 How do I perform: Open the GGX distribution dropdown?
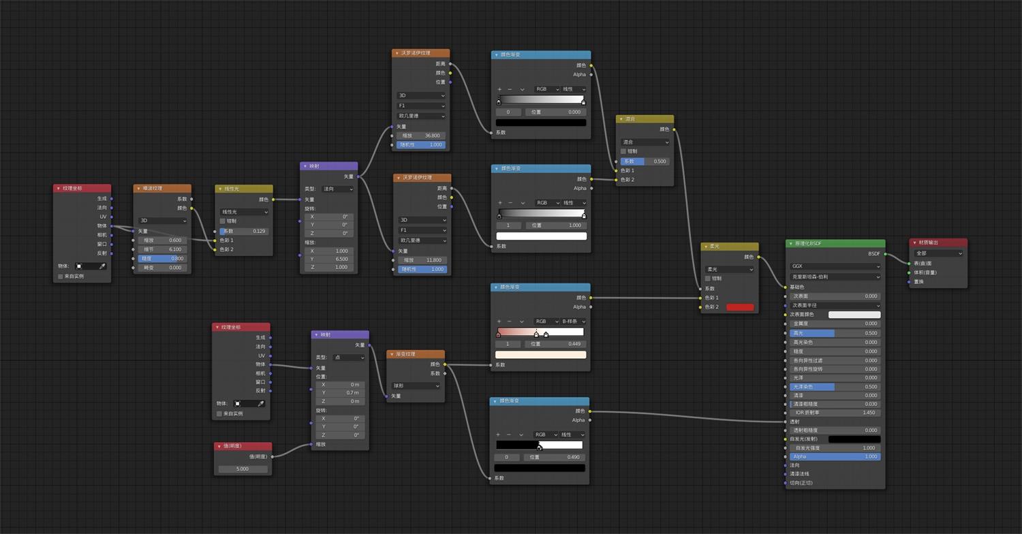[x=835, y=266]
